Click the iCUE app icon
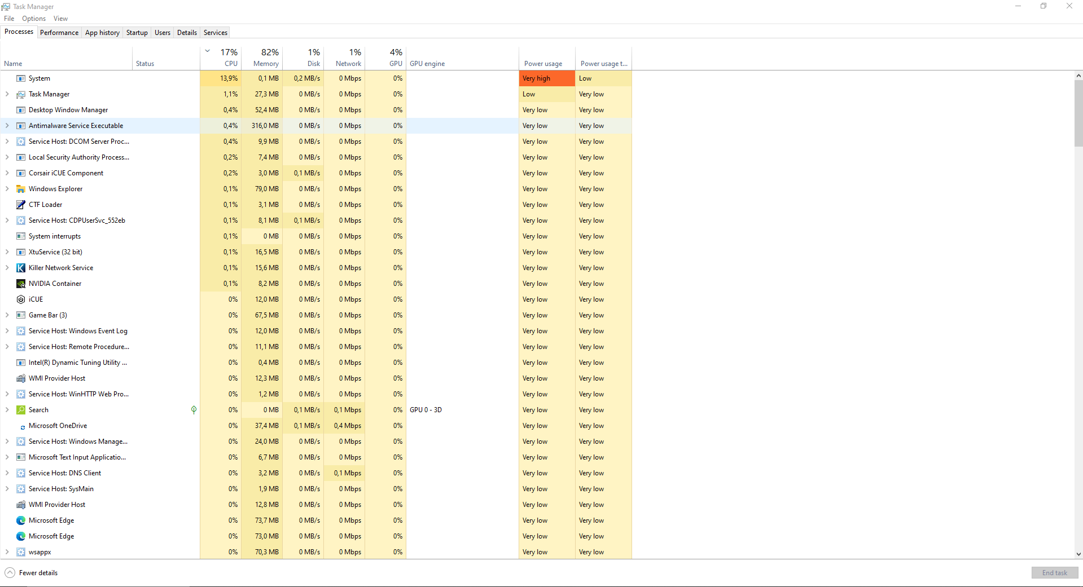The height and width of the screenshot is (587, 1083). 21,299
